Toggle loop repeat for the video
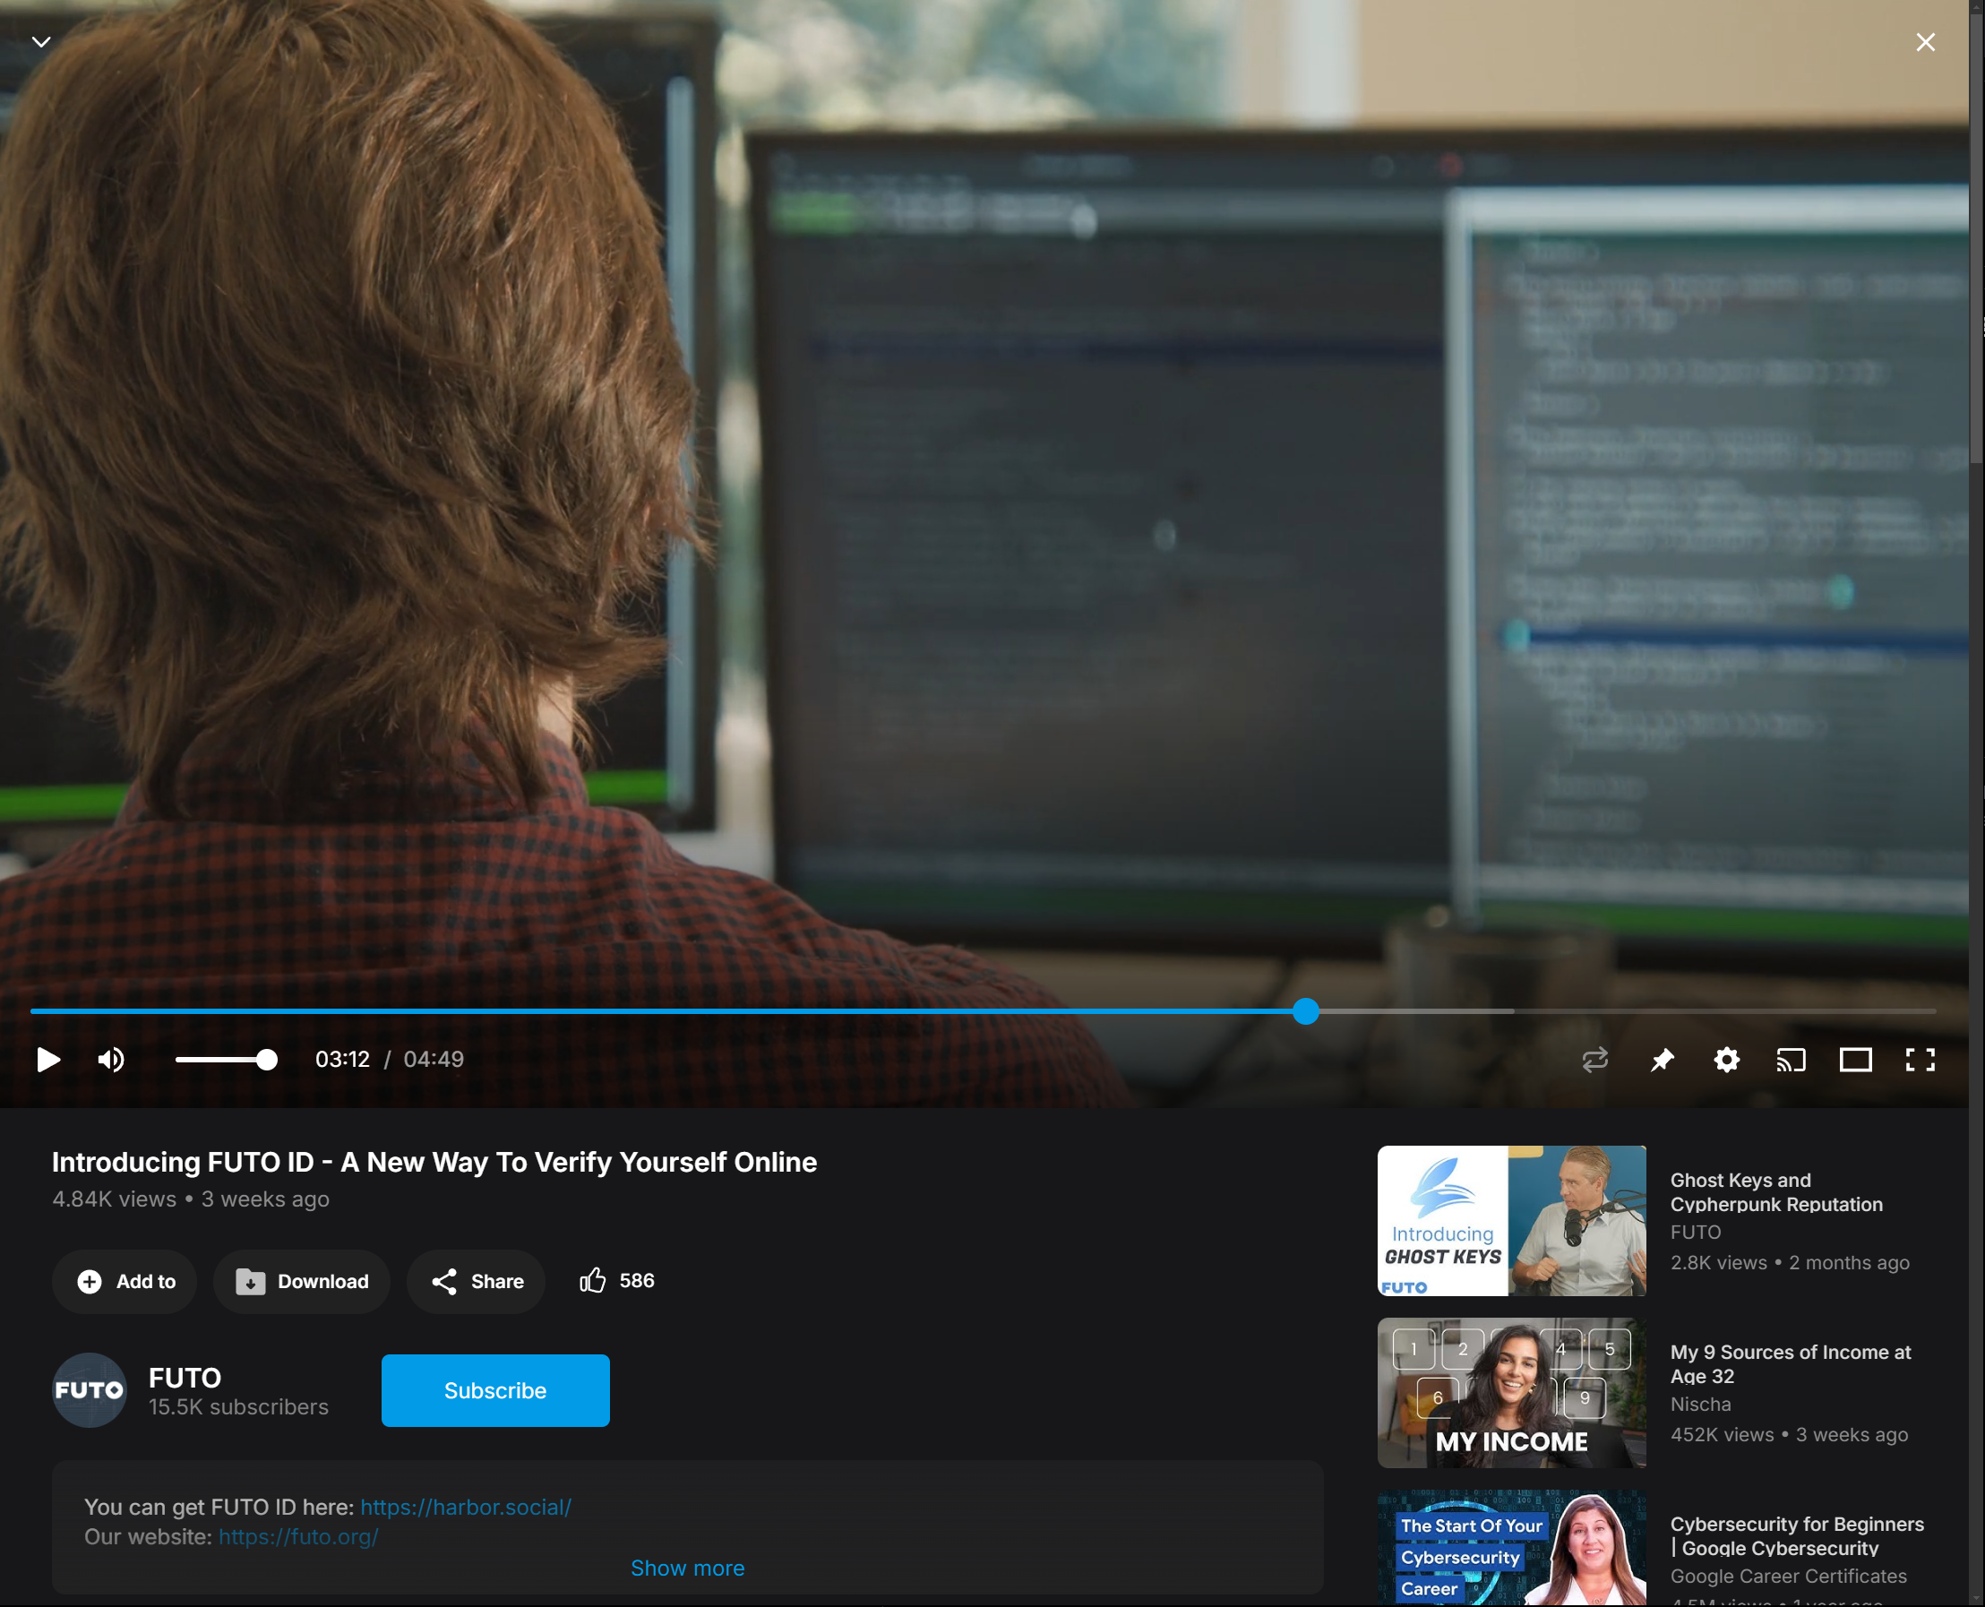This screenshot has height=1607, width=1985. pos(1595,1060)
